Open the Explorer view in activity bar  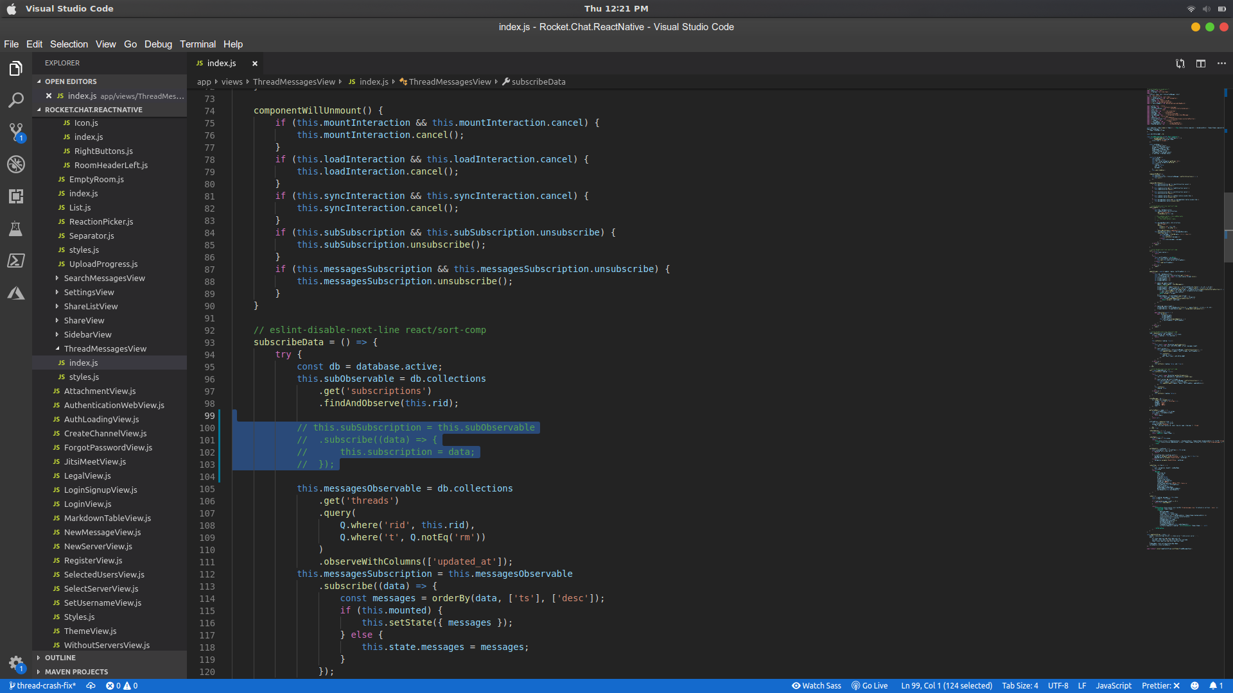point(16,68)
